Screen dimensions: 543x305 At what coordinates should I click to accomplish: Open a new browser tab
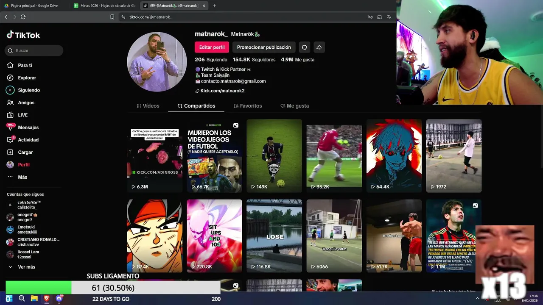coord(214,6)
